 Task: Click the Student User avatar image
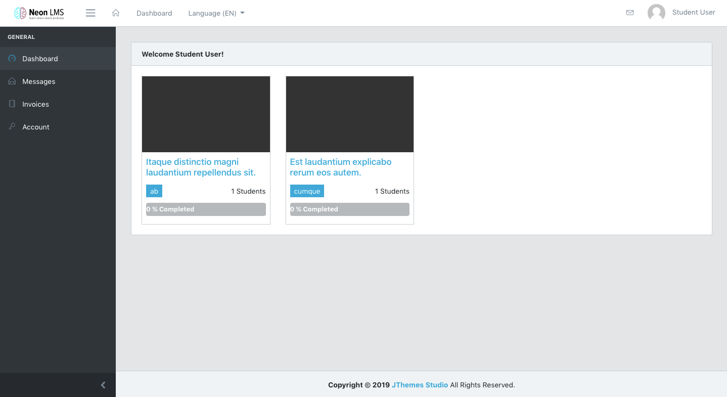(x=656, y=13)
